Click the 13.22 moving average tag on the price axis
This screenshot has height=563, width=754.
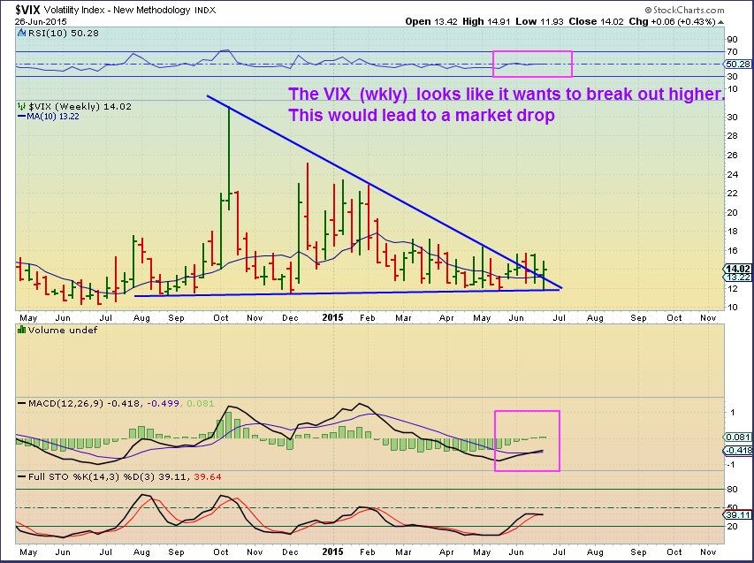click(x=738, y=278)
